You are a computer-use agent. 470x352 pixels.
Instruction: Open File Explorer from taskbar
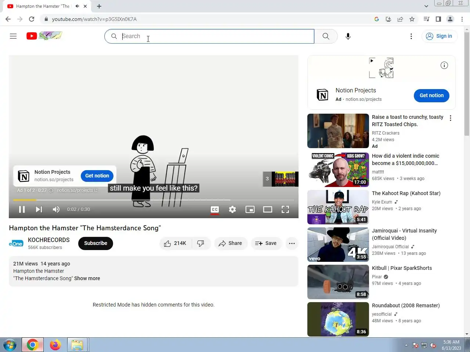tap(77, 345)
